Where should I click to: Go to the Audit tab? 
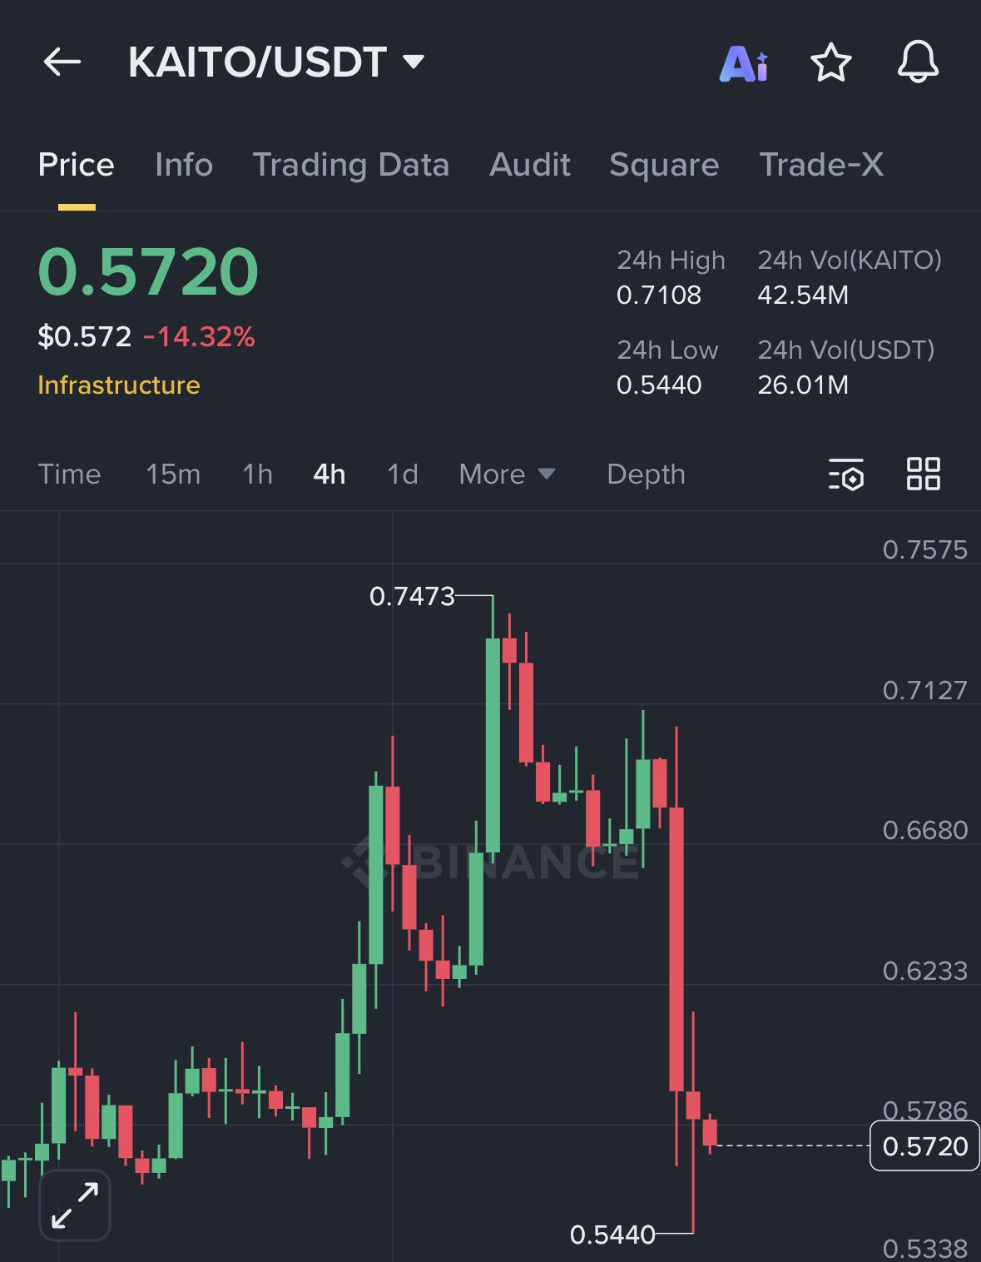tap(530, 165)
